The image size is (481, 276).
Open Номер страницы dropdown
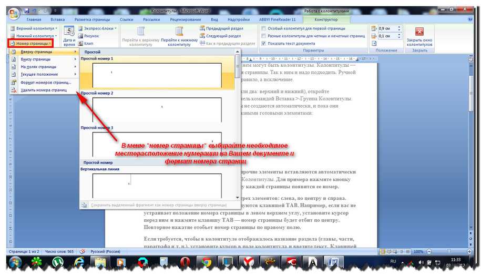pos(30,44)
